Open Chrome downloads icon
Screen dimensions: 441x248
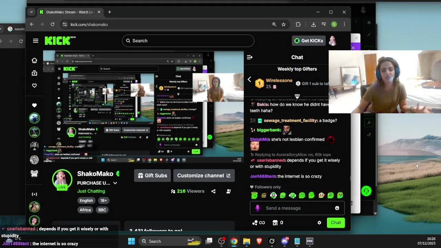314,24
